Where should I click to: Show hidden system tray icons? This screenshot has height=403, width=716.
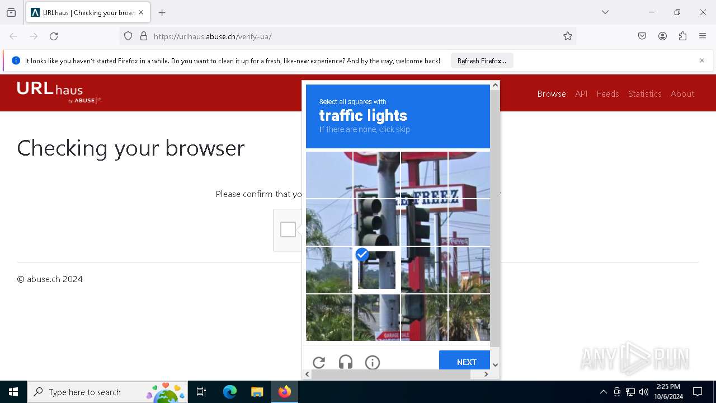(603, 392)
